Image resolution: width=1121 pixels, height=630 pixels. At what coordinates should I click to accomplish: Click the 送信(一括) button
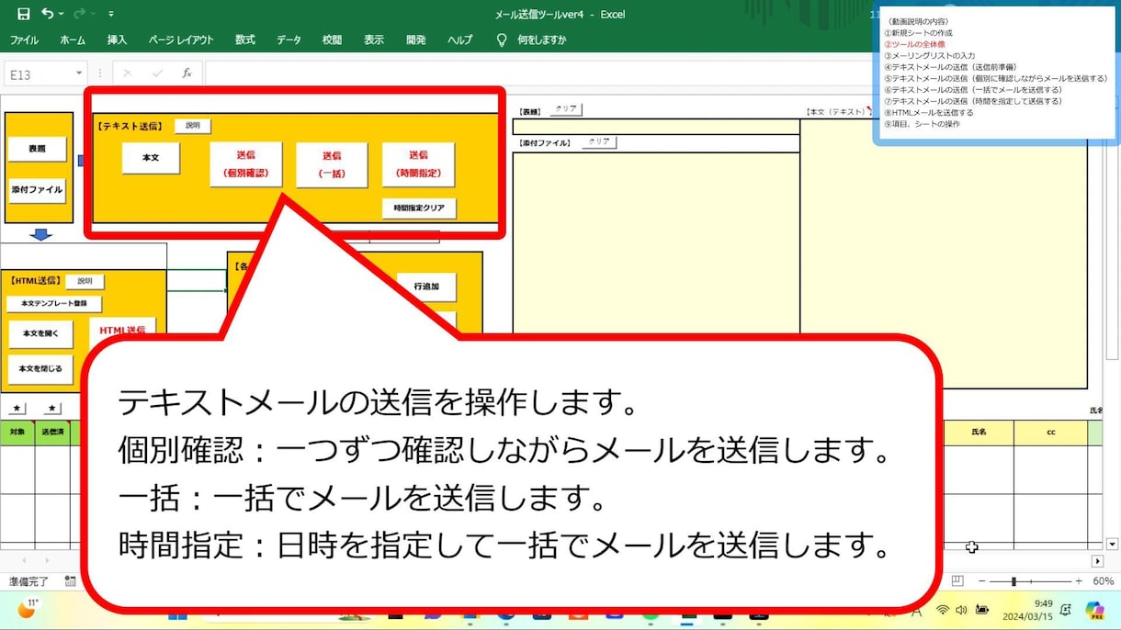coord(332,164)
